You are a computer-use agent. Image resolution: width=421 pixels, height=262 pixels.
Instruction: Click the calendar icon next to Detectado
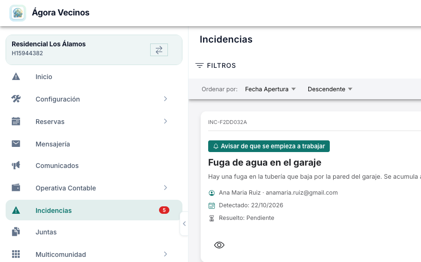click(211, 206)
